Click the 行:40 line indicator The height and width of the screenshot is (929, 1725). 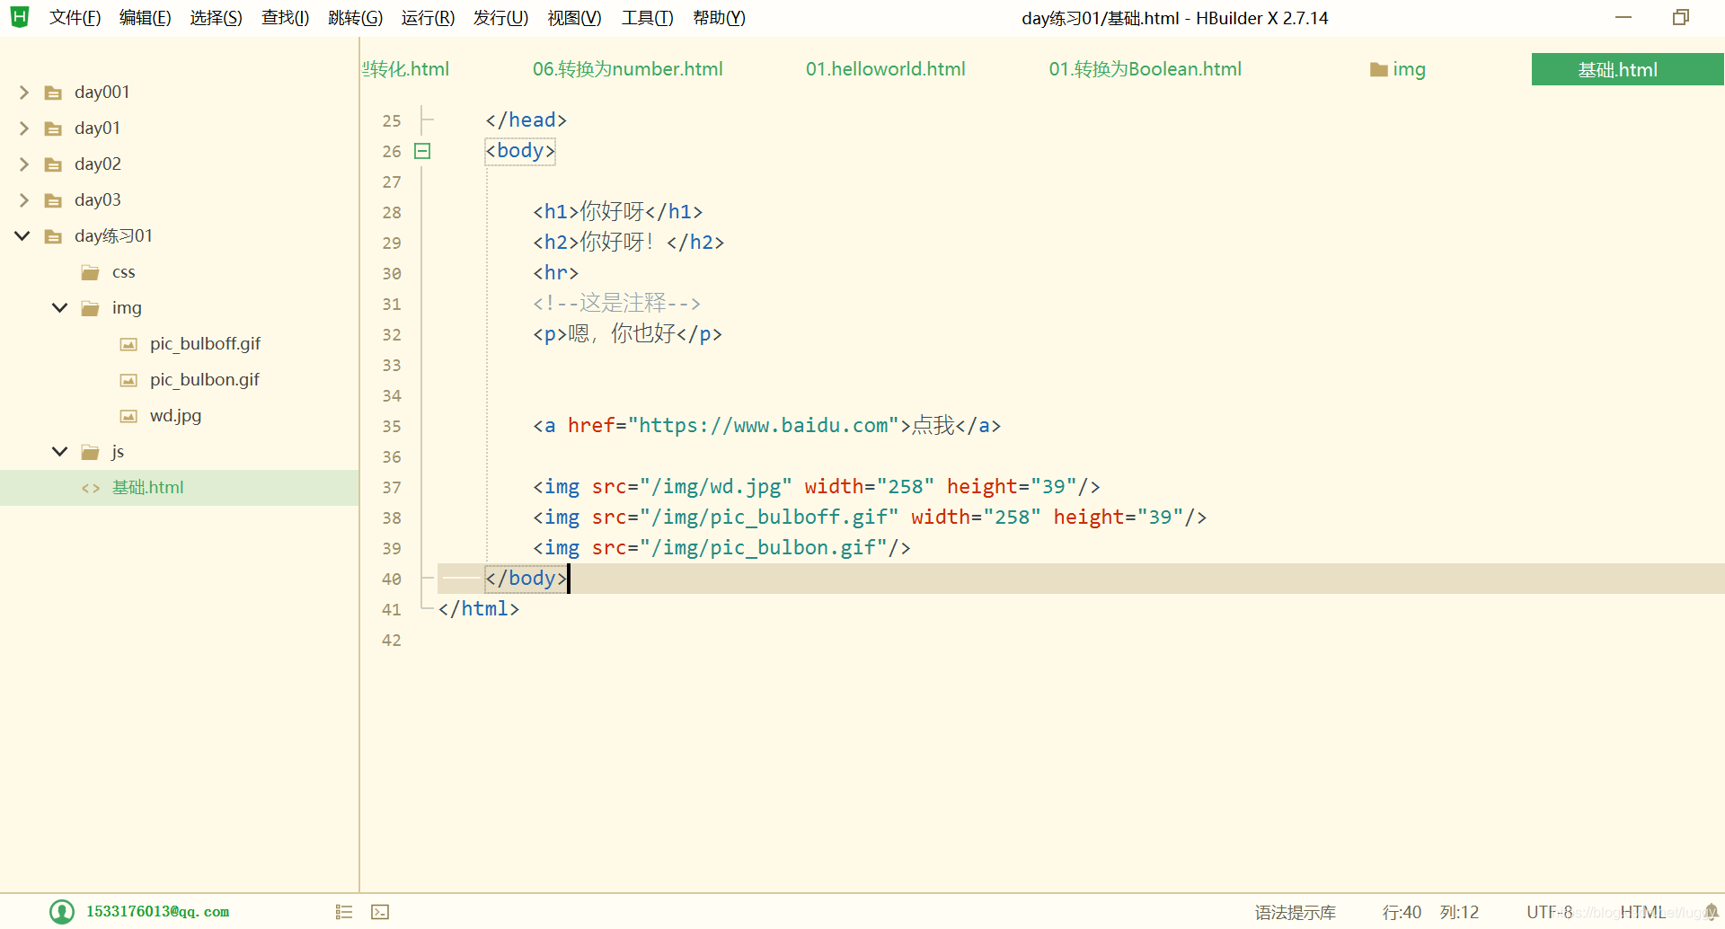coord(1402,912)
